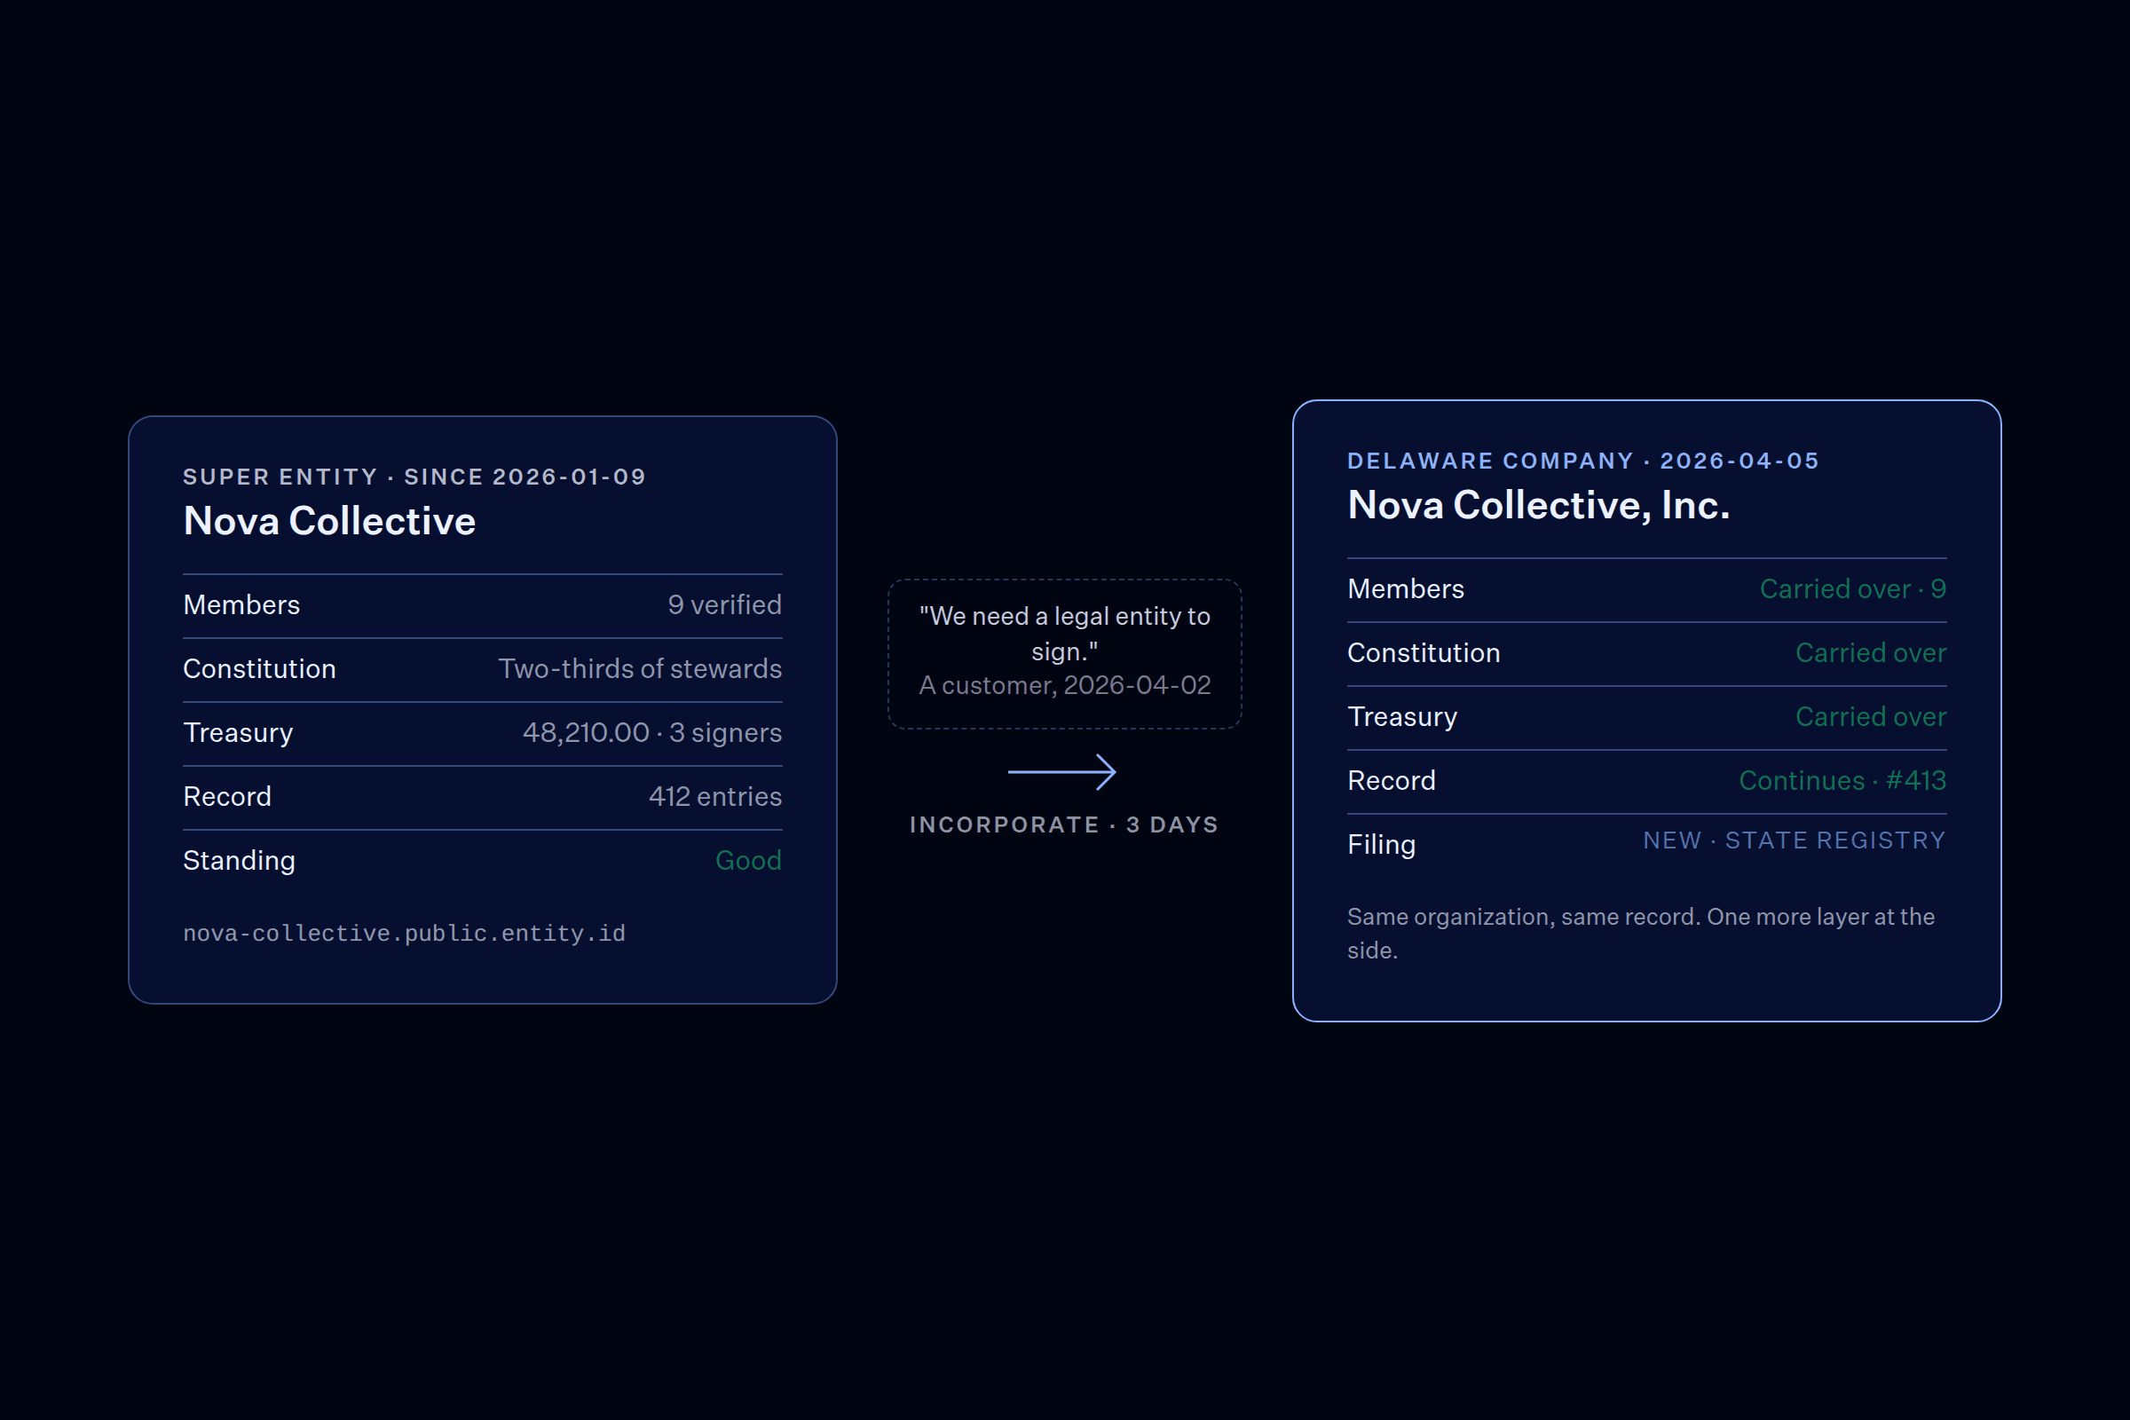2130x1420 pixels.
Task: Select 'DELAWARE COMPANY · 2026-04-05' header
Action: [x=1583, y=460]
